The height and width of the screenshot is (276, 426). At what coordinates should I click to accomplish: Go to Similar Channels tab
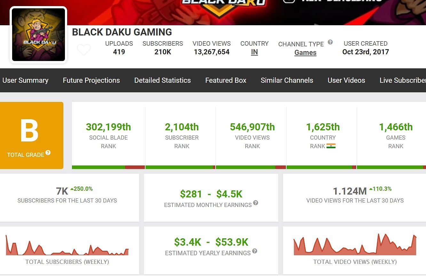(287, 80)
